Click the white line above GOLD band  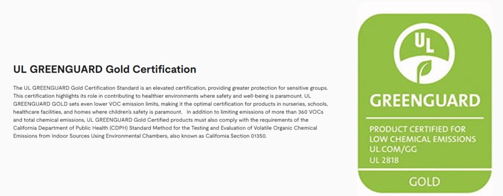click(x=424, y=169)
